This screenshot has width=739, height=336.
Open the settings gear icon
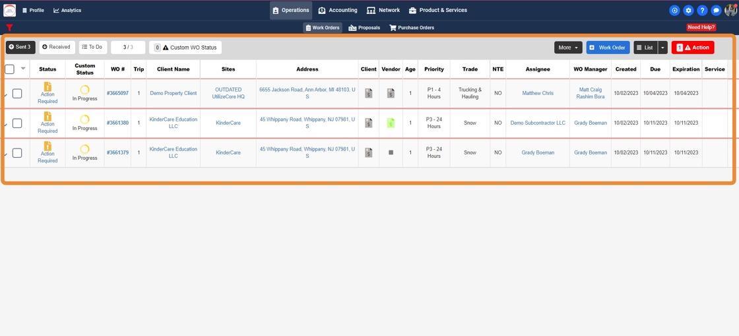point(688,11)
